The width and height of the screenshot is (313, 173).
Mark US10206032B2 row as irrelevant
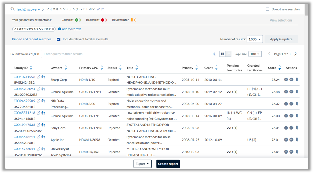tap(291, 92)
